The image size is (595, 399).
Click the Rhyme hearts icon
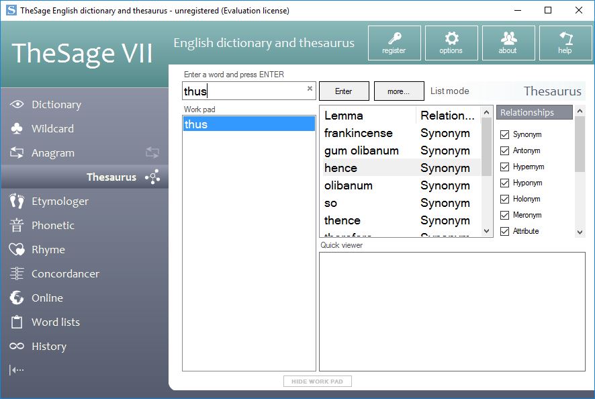[x=17, y=249]
